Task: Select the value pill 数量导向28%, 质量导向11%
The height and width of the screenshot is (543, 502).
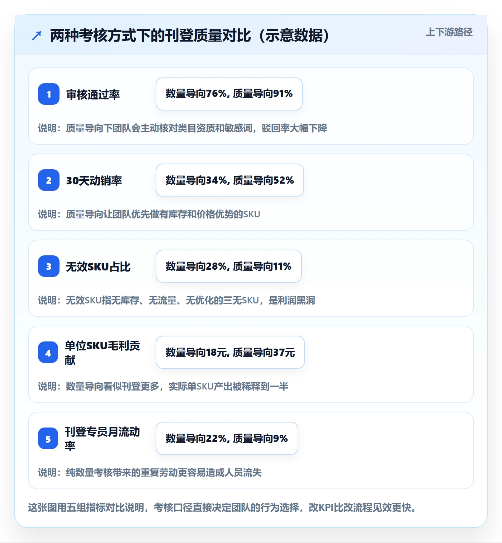Action: pos(229,266)
